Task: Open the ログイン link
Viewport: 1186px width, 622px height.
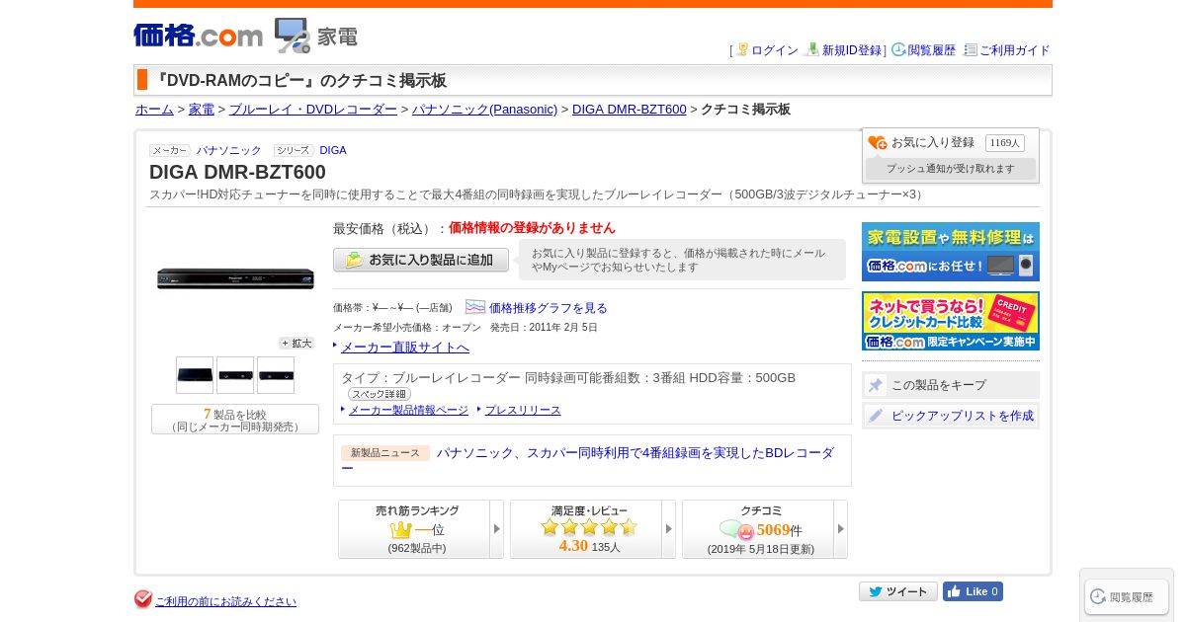Action: [775, 50]
